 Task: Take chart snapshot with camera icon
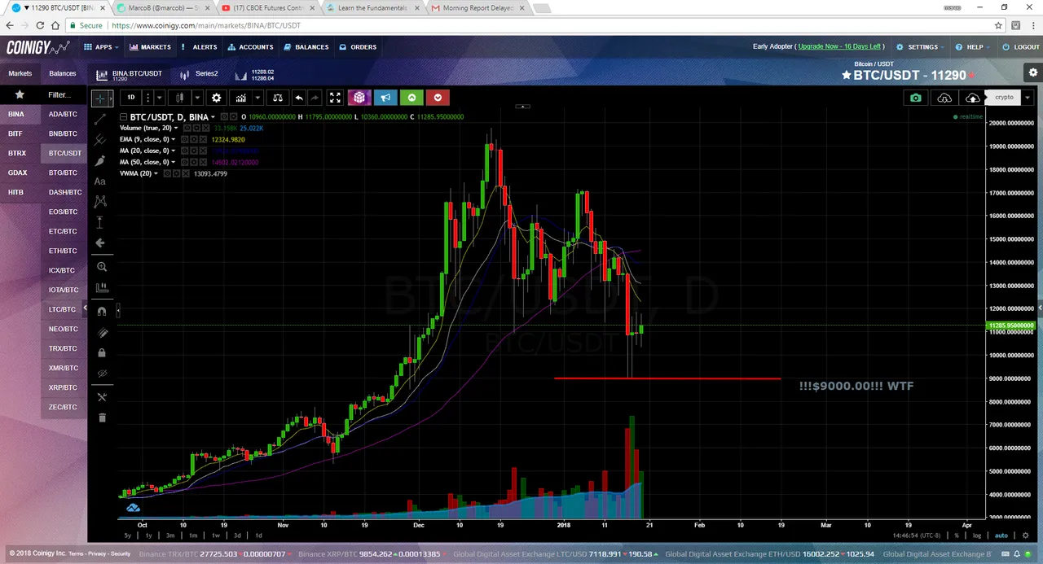(916, 98)
